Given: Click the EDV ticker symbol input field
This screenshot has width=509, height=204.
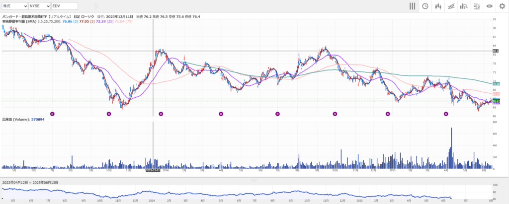Looking at the screenshot, I should point(64,6).
